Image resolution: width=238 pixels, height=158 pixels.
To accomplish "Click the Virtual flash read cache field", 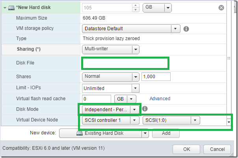I will coord(97,99).
